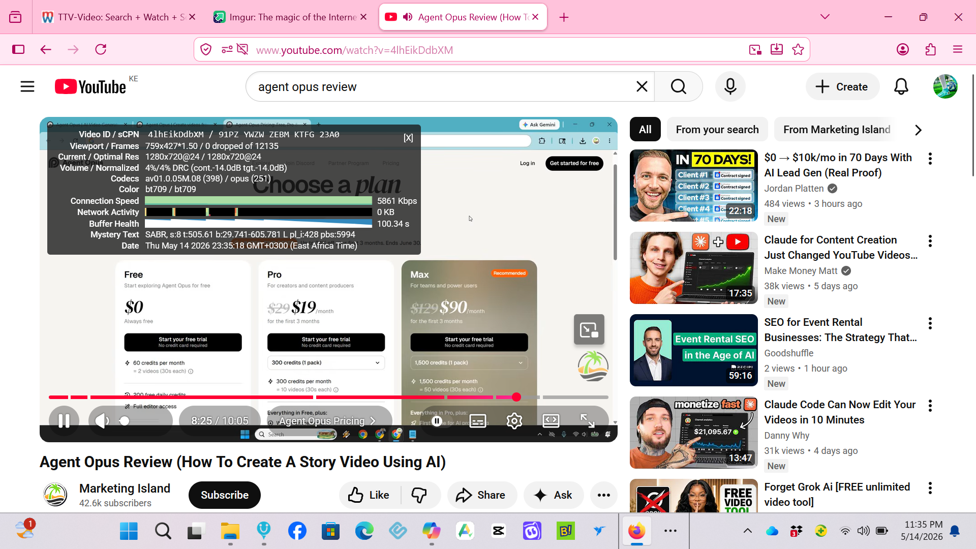Screen dimensions: 976x549
Task: Open the Windows taskbar search
Action: coord(163,531)
